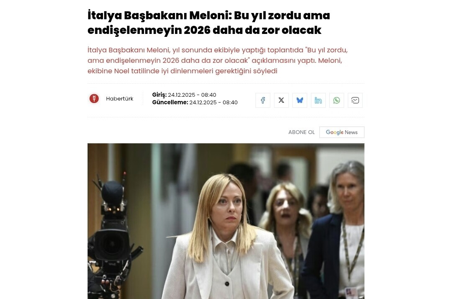The image size is (452, 299).
Task: Share the article on Facebook
Action: (x=262, y=101)
